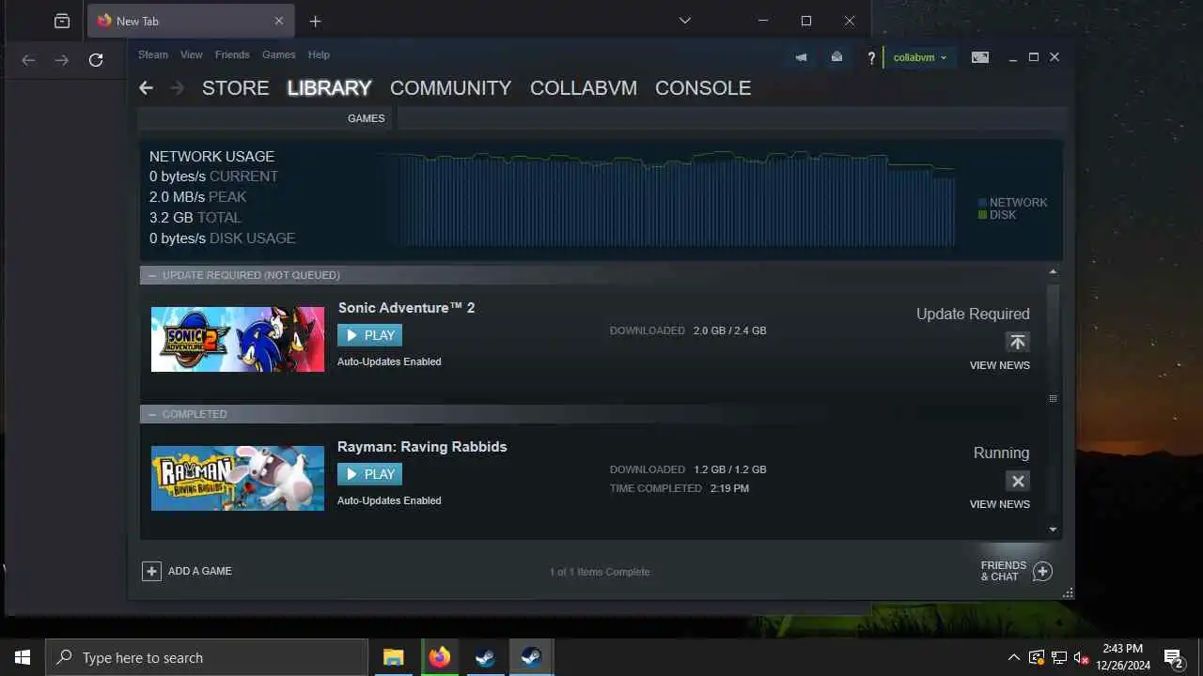View news for Rayman: Raving Rabbids
Screen dimensions: 1203x676
(1000, 504)
